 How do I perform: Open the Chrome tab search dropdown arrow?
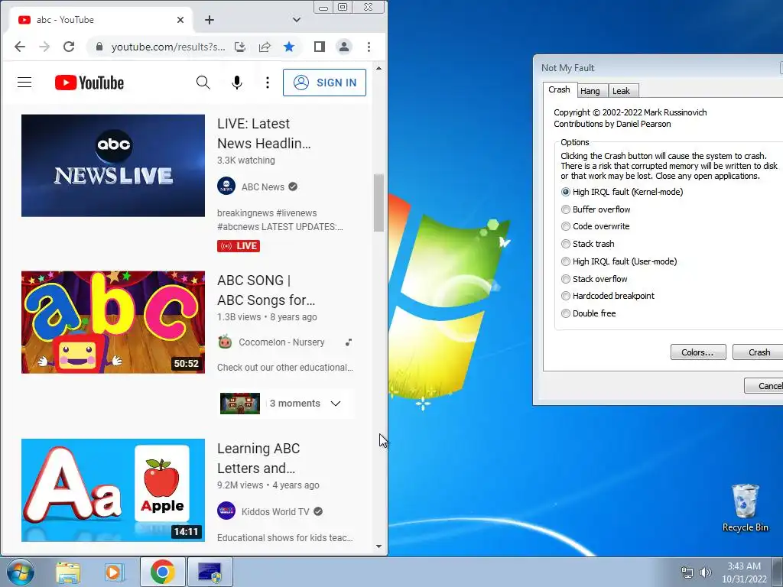tap(297, 20)
